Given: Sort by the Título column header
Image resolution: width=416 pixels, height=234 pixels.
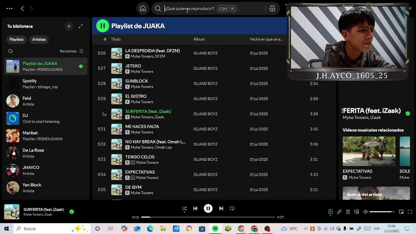Looking at the screenshot, I should click(116, 39).
